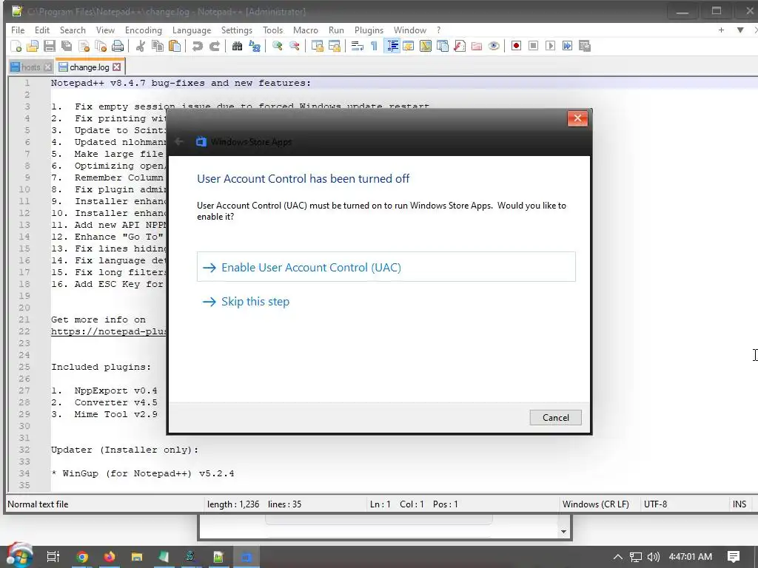Click Enable User Account Control (UAC)

click(386, 266)
